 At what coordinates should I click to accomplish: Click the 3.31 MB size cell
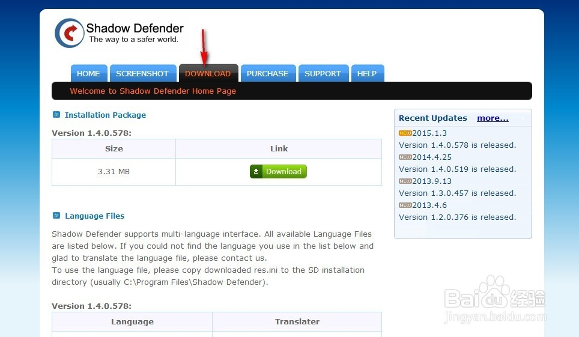point(114,172)
